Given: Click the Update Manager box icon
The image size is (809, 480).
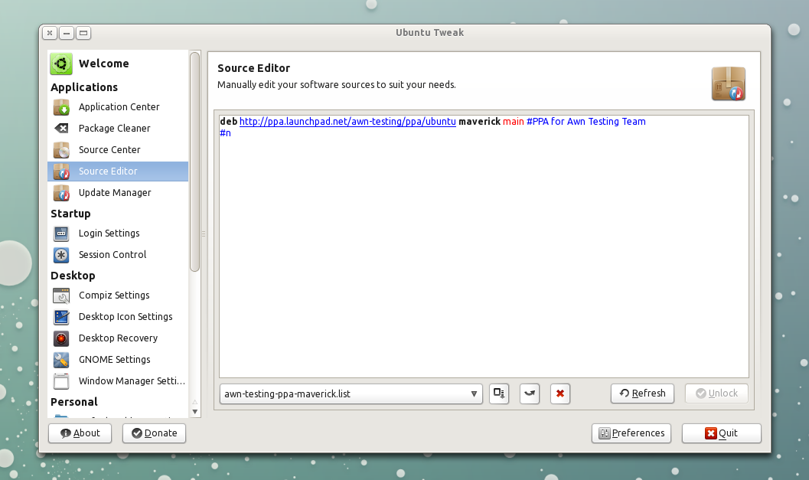Looking at the screenshot, I should (x=61, y=192).
